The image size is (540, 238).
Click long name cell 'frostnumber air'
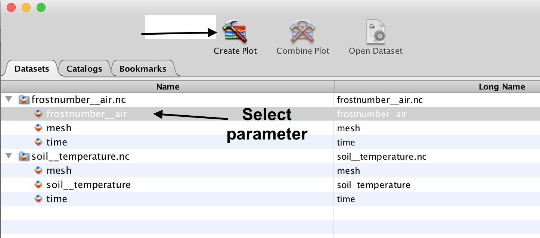(372, 114)
